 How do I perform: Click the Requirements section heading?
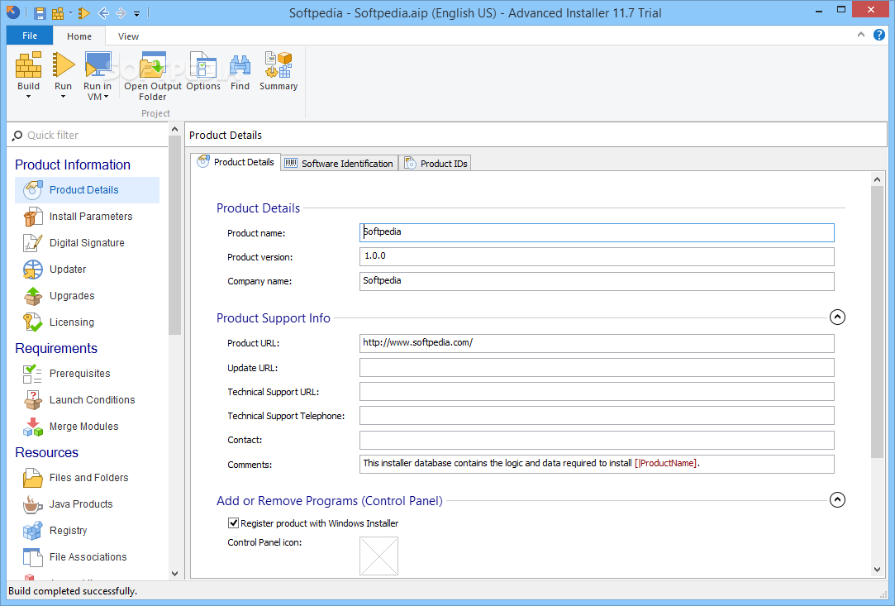(56, 348)
